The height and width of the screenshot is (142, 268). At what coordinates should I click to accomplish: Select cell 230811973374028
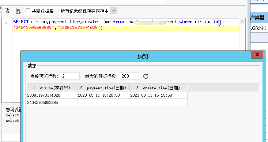pyautogui.click(x=52, y=95)
